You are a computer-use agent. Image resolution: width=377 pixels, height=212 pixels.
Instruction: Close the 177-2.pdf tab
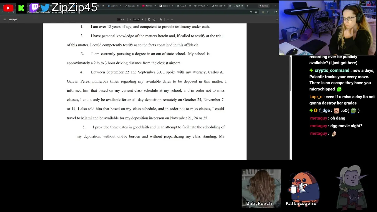(x=225, y=6)
